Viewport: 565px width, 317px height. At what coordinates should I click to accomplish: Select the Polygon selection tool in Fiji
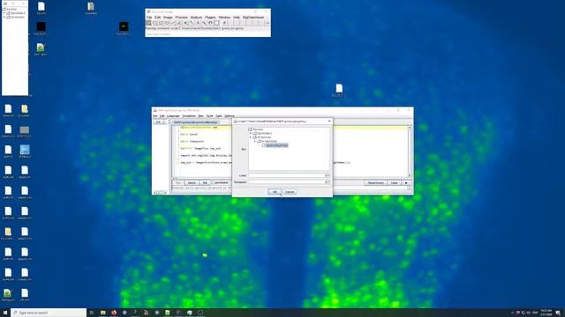tap(161, 23)
